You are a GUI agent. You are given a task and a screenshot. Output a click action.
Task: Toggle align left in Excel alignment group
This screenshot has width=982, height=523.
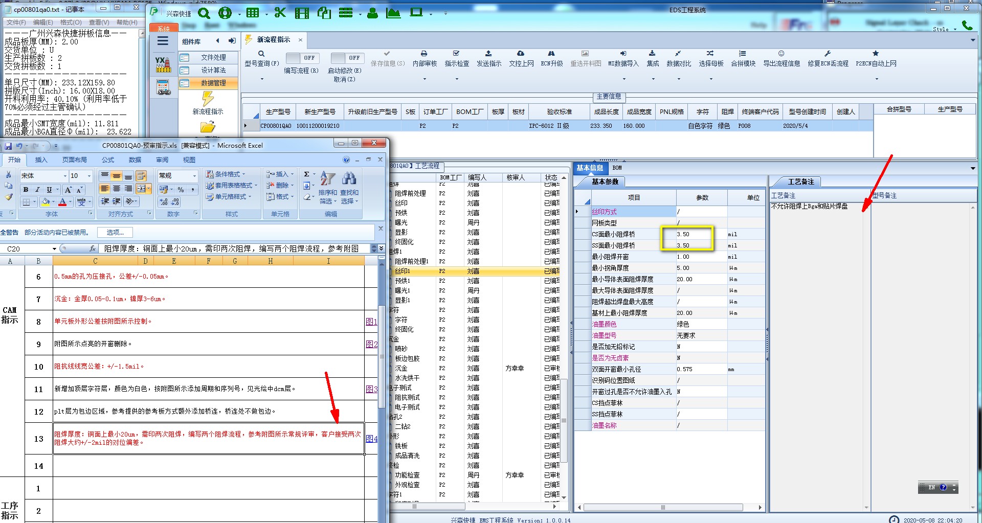pos(105,189)
